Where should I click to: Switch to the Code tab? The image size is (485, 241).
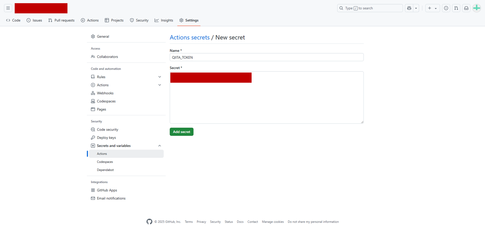(13, 20)
